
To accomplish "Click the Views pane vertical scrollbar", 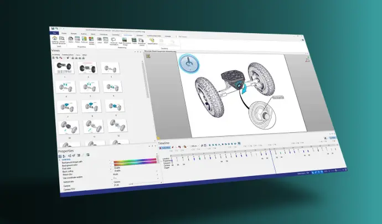I will [x=144, y=80].
